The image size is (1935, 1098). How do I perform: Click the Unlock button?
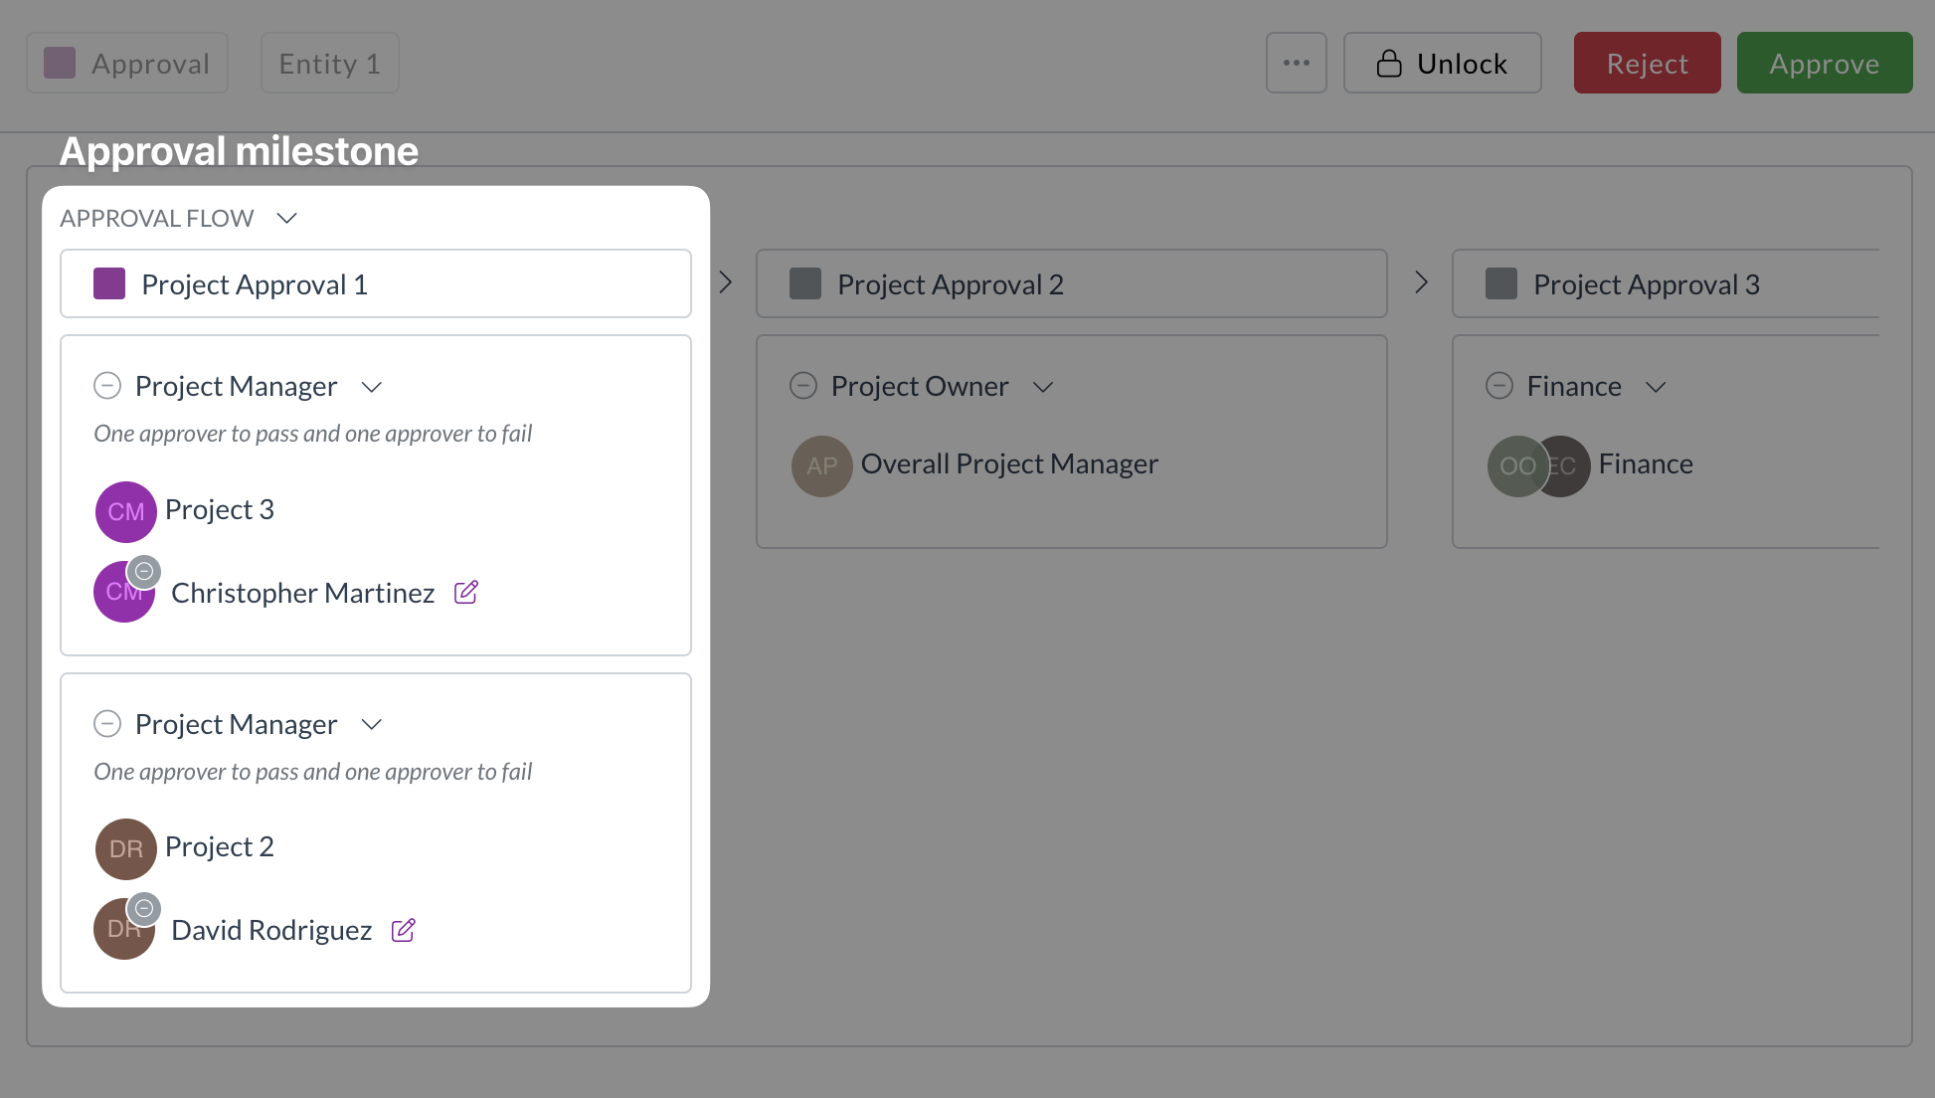pyautogui.click(x=1443, y=63)
